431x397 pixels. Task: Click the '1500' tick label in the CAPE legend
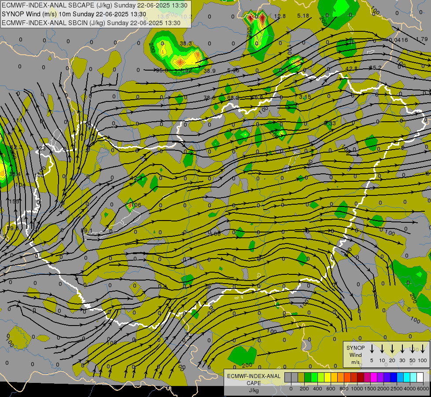(370, 389)
